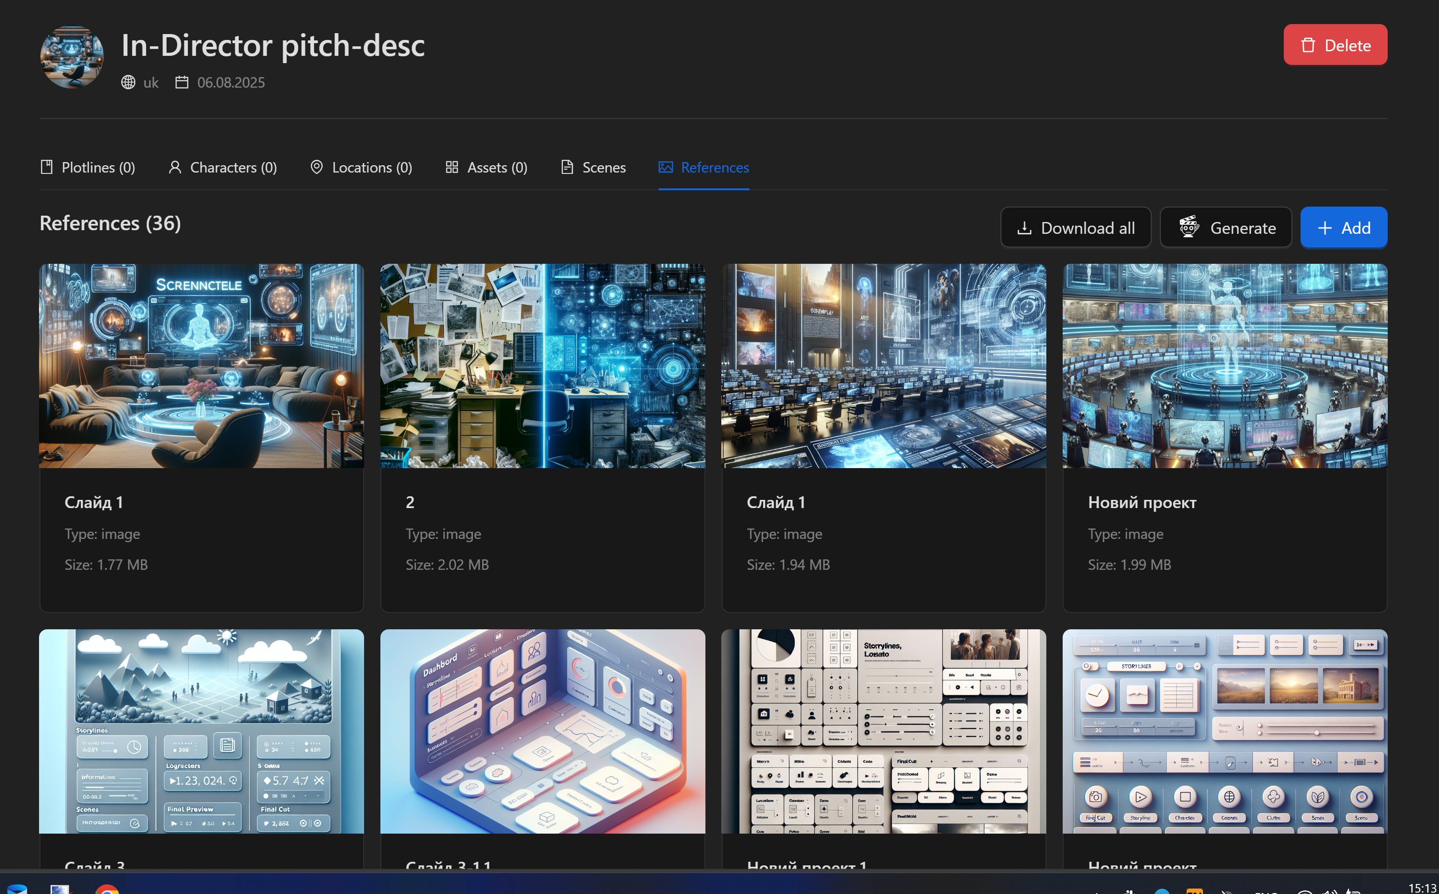The image size is (1439, 894).
Task: Click the Assets grid icon
Action: pos(452,168)
